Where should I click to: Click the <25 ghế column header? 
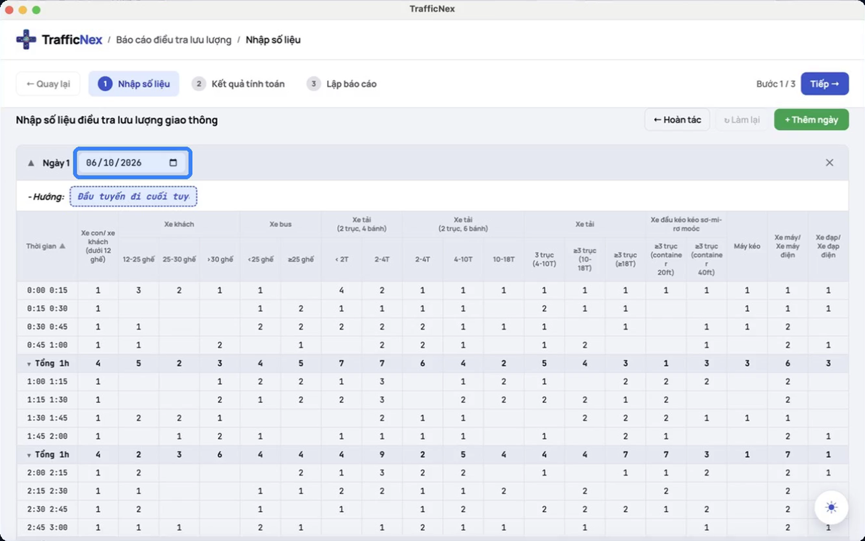coord(260,259)
